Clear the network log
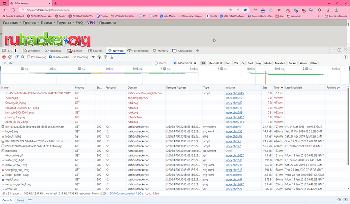This screenshot has height=204, width=350. pyautogui.click(x=10, y=57)
